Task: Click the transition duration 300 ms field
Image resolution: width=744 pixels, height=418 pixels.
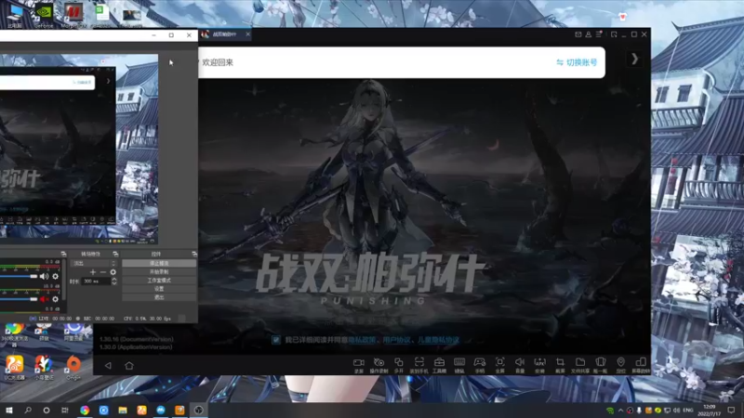Action: [97, 281]
